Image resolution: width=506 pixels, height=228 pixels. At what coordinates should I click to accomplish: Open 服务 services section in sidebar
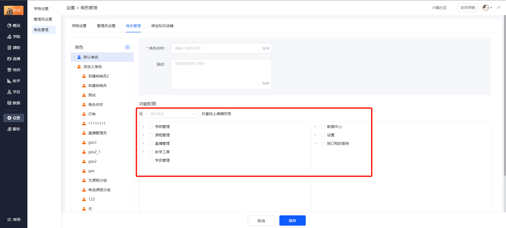[x=14, y=129]
